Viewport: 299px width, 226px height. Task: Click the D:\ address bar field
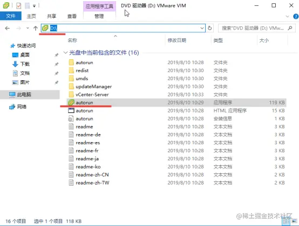(123, 28)
